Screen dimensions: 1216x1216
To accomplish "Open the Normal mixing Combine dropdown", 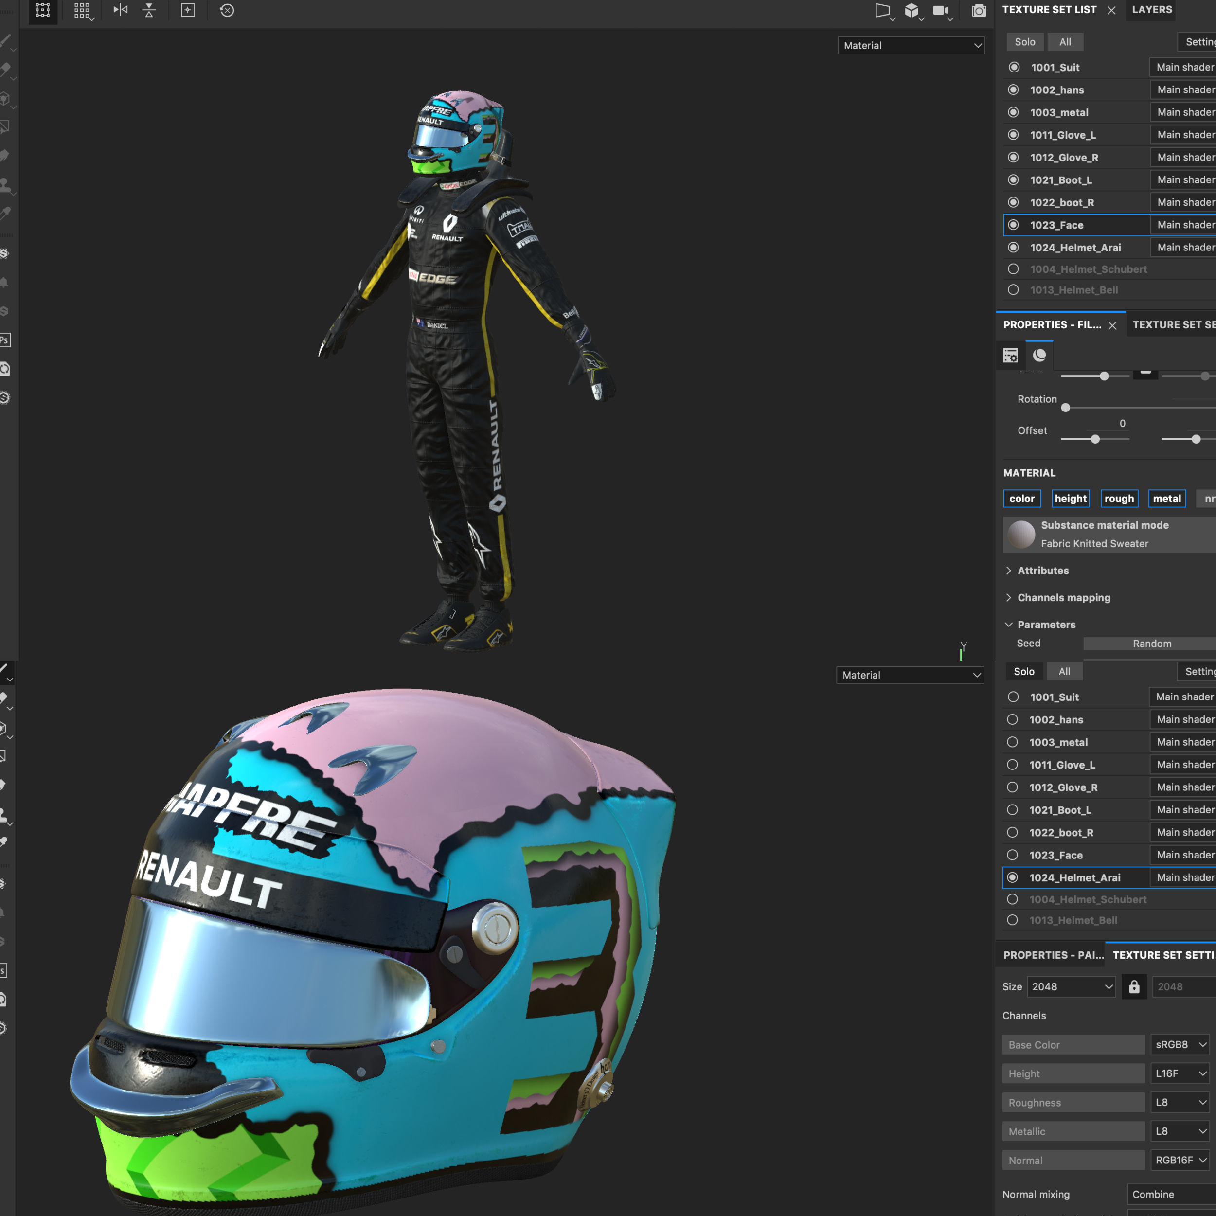I will pyautogui.click(x=1171, y=1194).
